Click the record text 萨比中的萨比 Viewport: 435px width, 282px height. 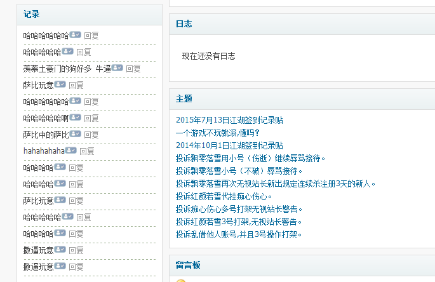(46, 135)
